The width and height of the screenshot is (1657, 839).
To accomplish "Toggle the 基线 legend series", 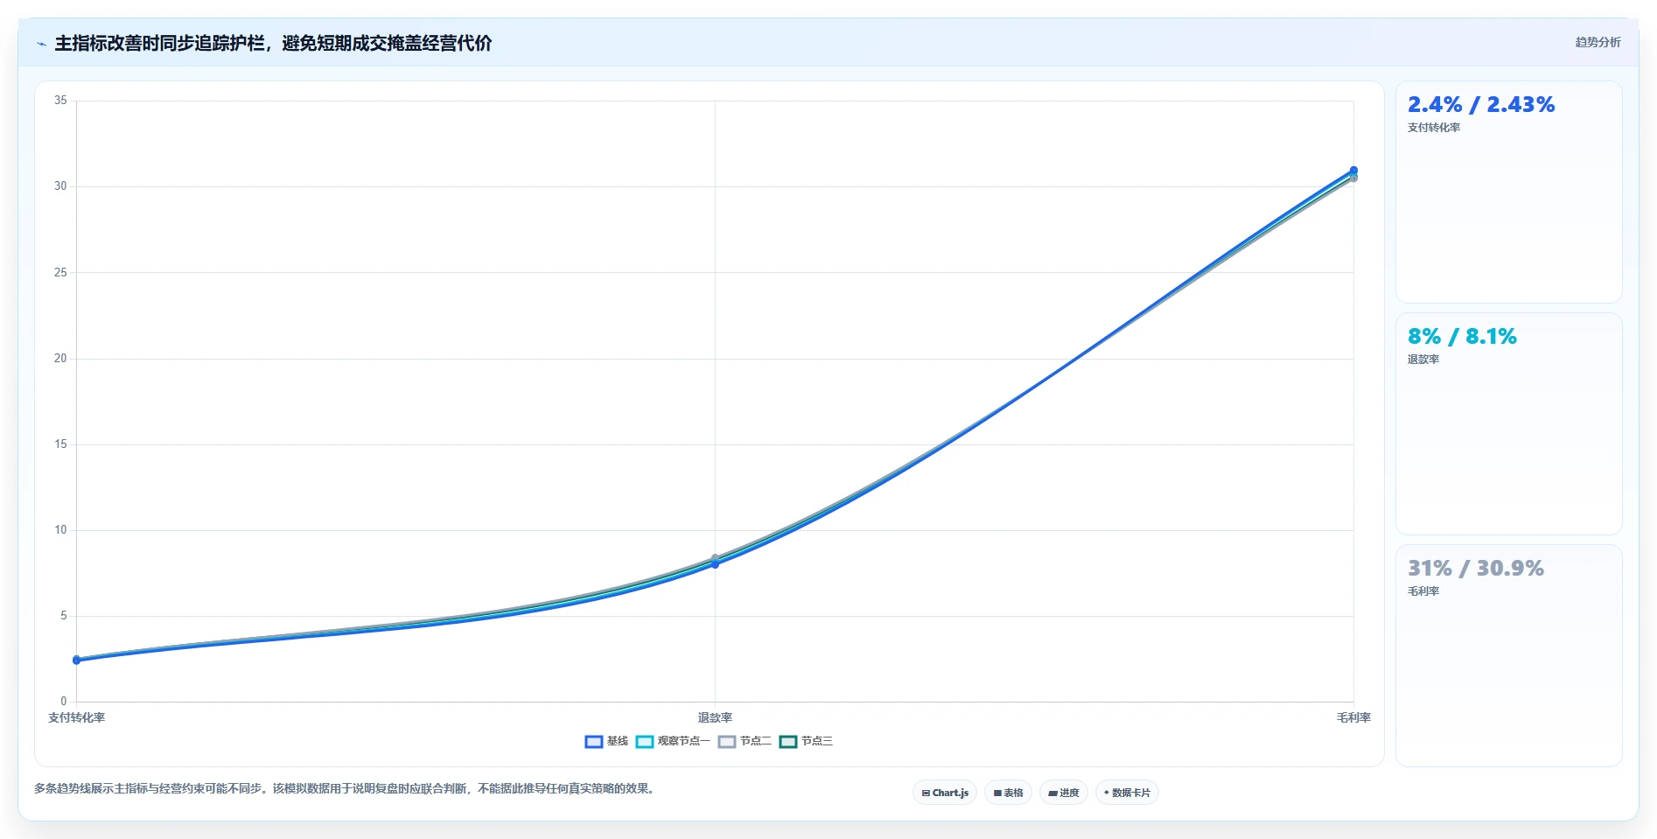I will click(x=606, y=741).
